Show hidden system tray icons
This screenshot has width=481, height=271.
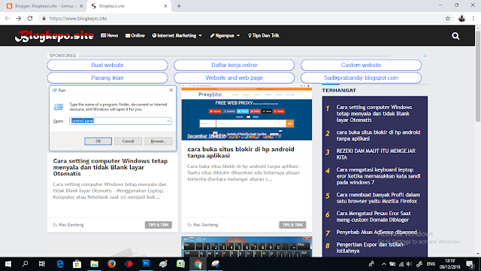click(384, 264)
